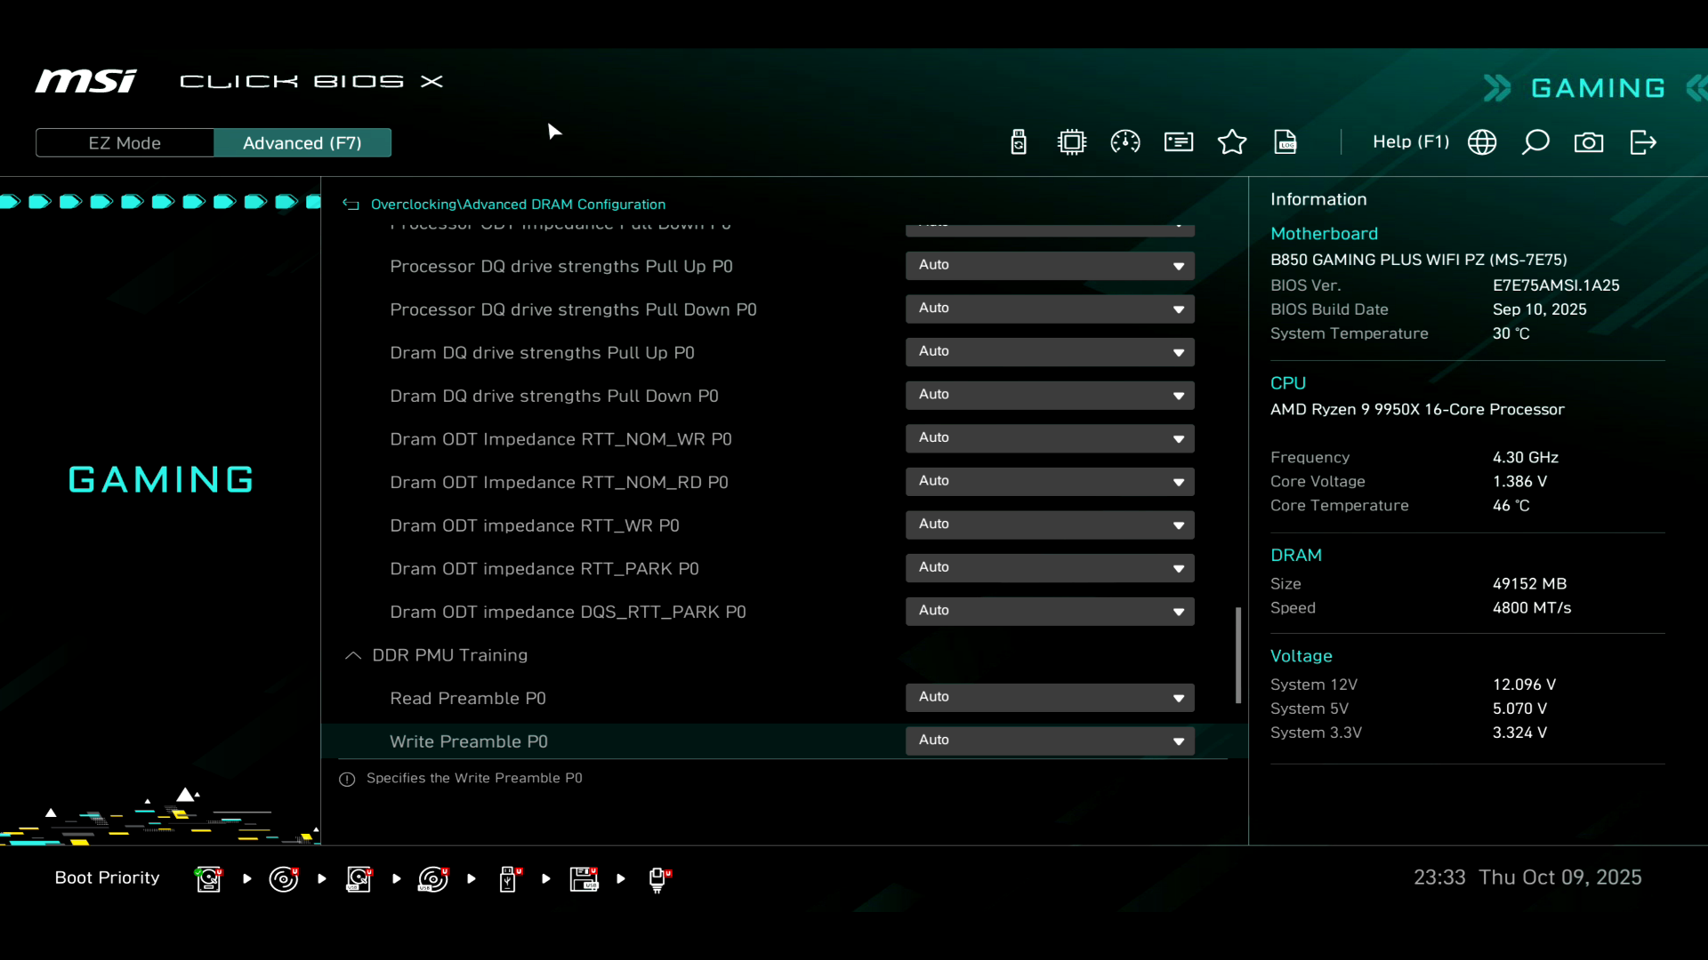Click the Help (F1) button
The width and height of the screenshot is (1708, 960).
(1410, 142)
